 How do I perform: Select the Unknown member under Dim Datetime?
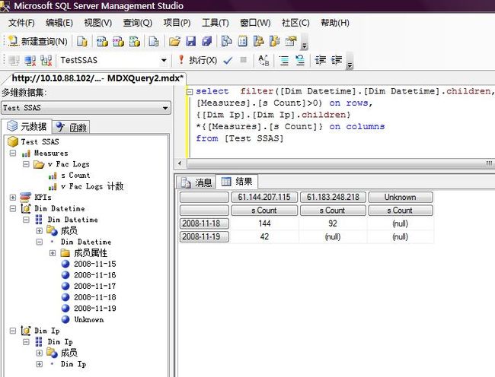[89, 320]
